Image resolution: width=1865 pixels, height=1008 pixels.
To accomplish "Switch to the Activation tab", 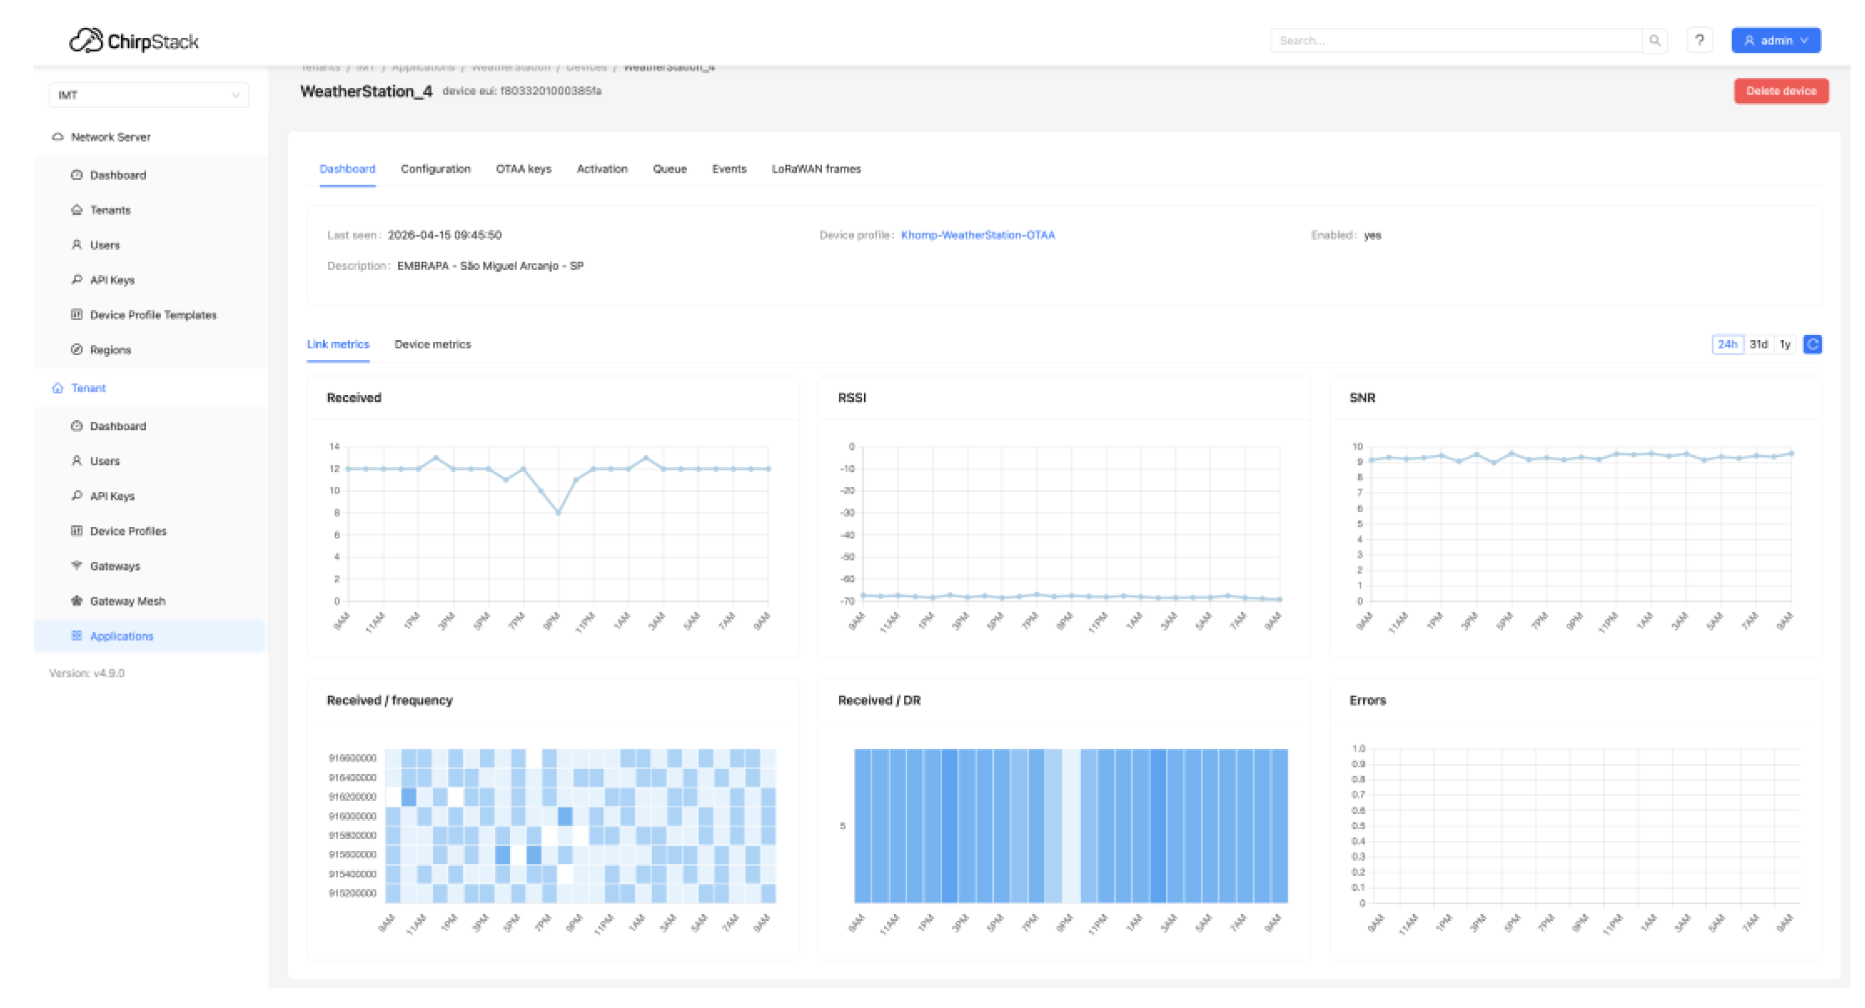I will pos(603,168).
